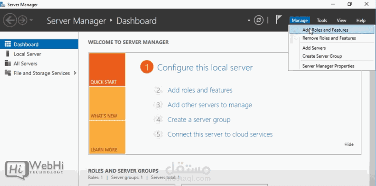Expand File and Storage Services arrow

tap(75, 73)
